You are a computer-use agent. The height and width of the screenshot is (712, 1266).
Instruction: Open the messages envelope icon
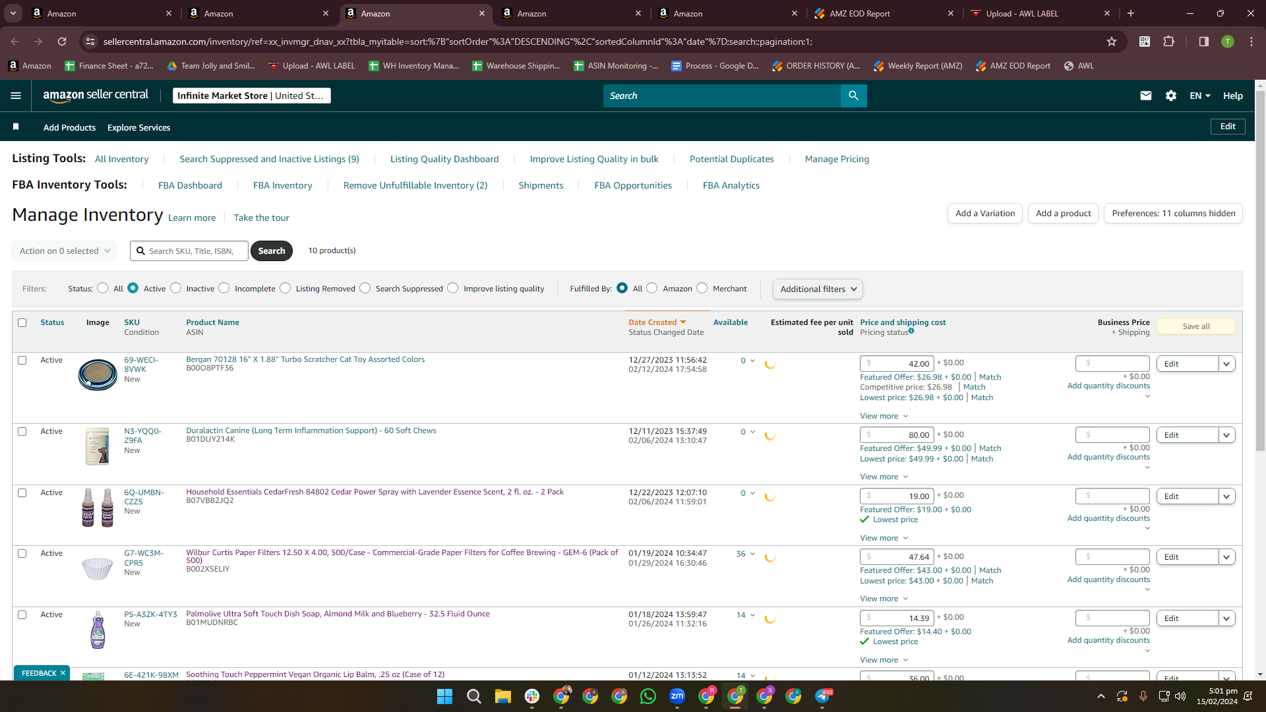1146,96
